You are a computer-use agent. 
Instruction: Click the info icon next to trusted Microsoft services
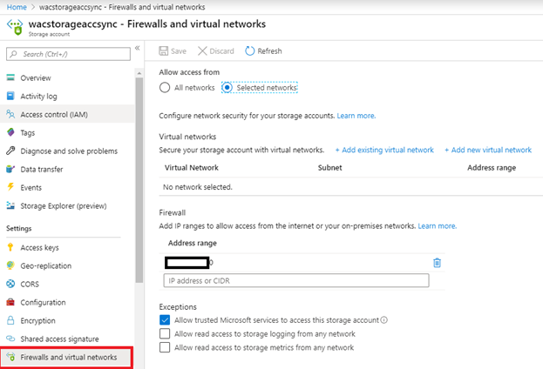pyautogui.click(x=384, y=320)
